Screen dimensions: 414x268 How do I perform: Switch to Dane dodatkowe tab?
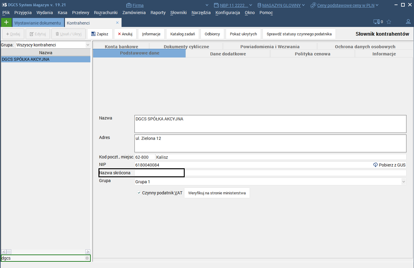(x=228, y=54)
